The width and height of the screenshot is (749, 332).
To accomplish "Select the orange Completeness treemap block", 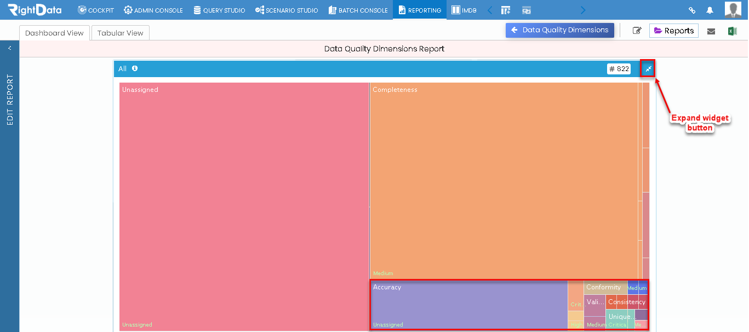I will (504, 180).
